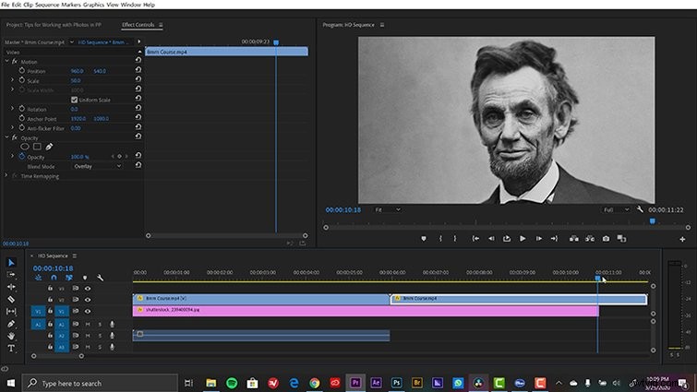This screenshot has width=697, height=392.
Task: Open the File menu
Action: tap(5, 5)
